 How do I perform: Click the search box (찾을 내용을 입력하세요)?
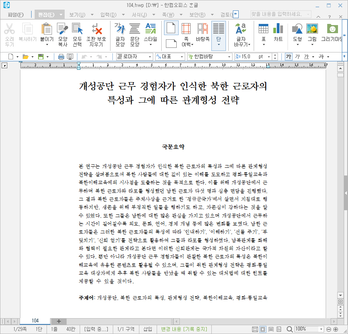tap(281, 14)
